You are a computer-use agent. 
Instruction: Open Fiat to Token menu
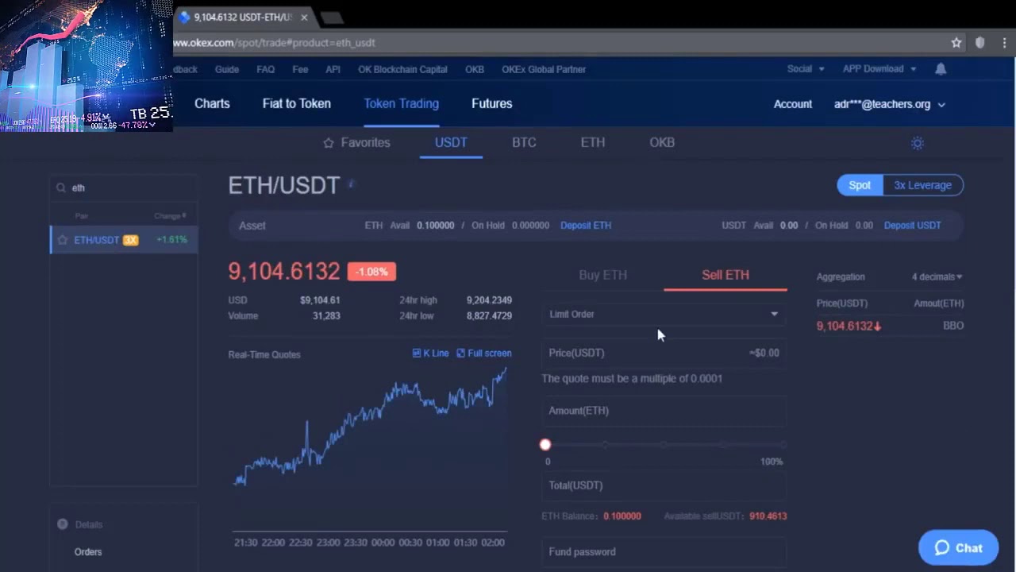tap(297, 104)
